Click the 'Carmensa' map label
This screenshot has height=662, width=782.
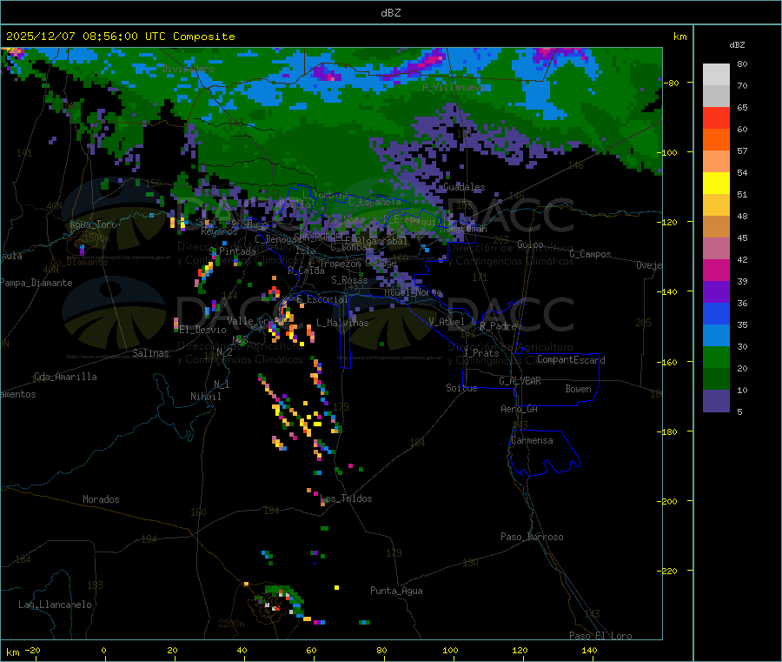click(532, 441)
